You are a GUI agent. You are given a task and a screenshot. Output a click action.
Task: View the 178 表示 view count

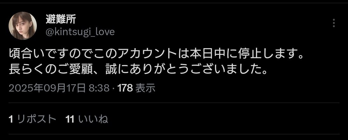click(x=136, y=88)
